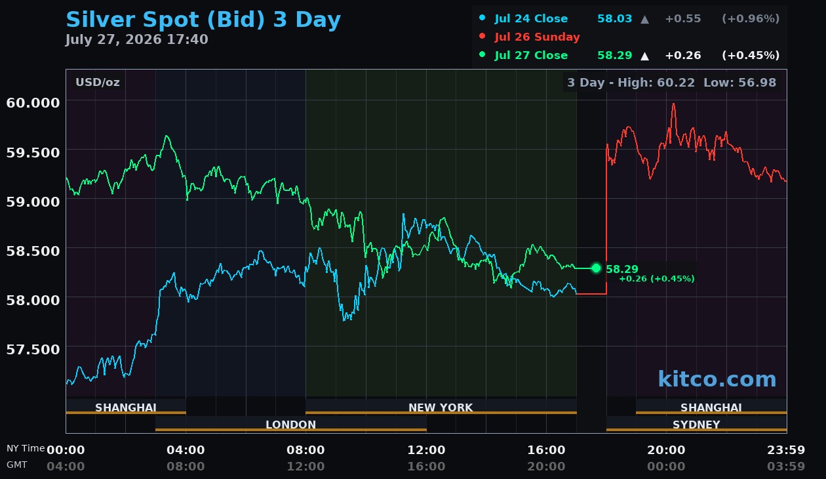Select the Jul 24 Close legend label
The image size is (826, 479).
click(x=531, y=18)
